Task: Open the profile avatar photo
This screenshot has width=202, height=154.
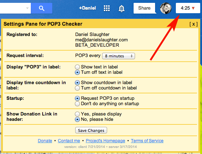Action: click(166, 8)
